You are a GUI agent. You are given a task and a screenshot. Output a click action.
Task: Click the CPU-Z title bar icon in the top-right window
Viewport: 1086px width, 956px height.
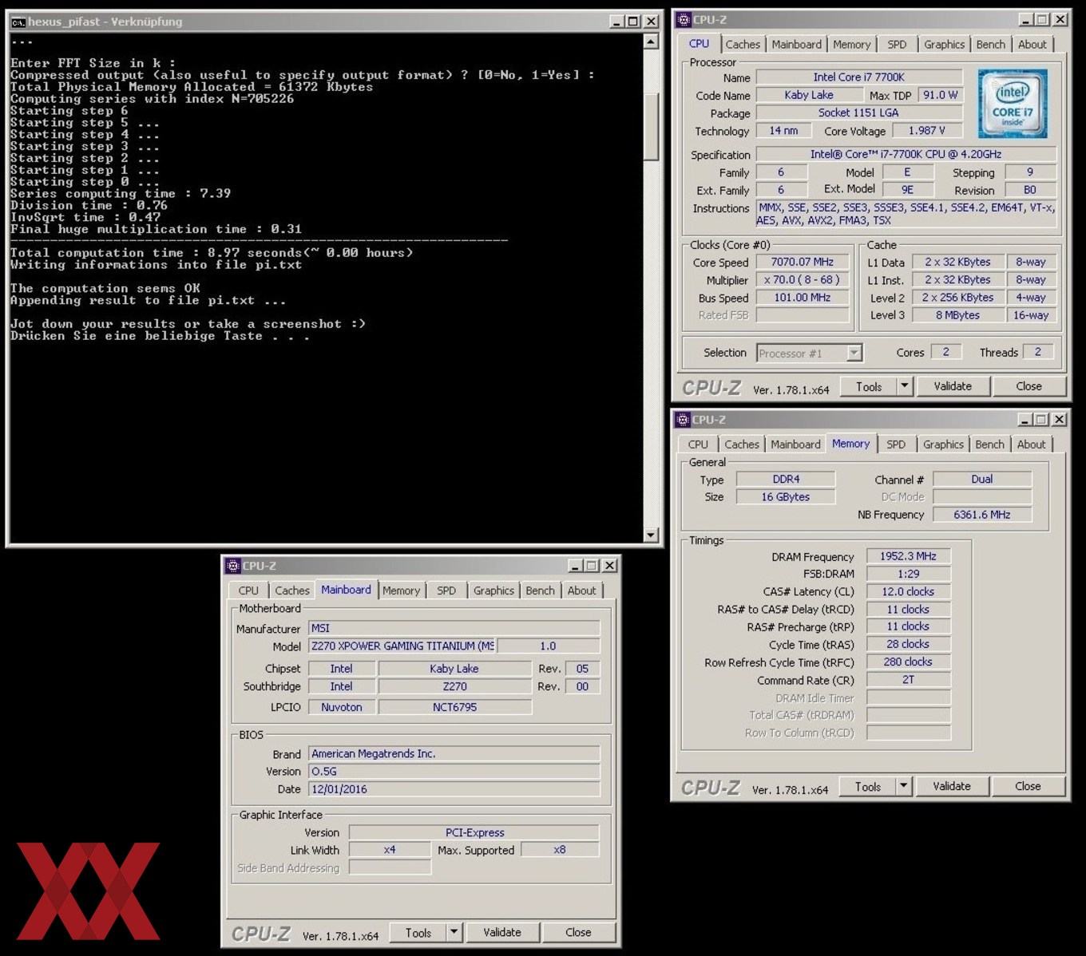684,19
